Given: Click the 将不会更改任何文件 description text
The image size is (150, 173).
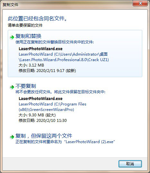Looking at the screenshot, I should click(60, 92).
